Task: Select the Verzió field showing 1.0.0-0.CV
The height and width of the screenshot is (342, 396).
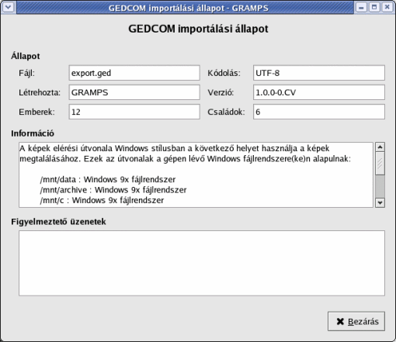Action: tap(319, 92)
